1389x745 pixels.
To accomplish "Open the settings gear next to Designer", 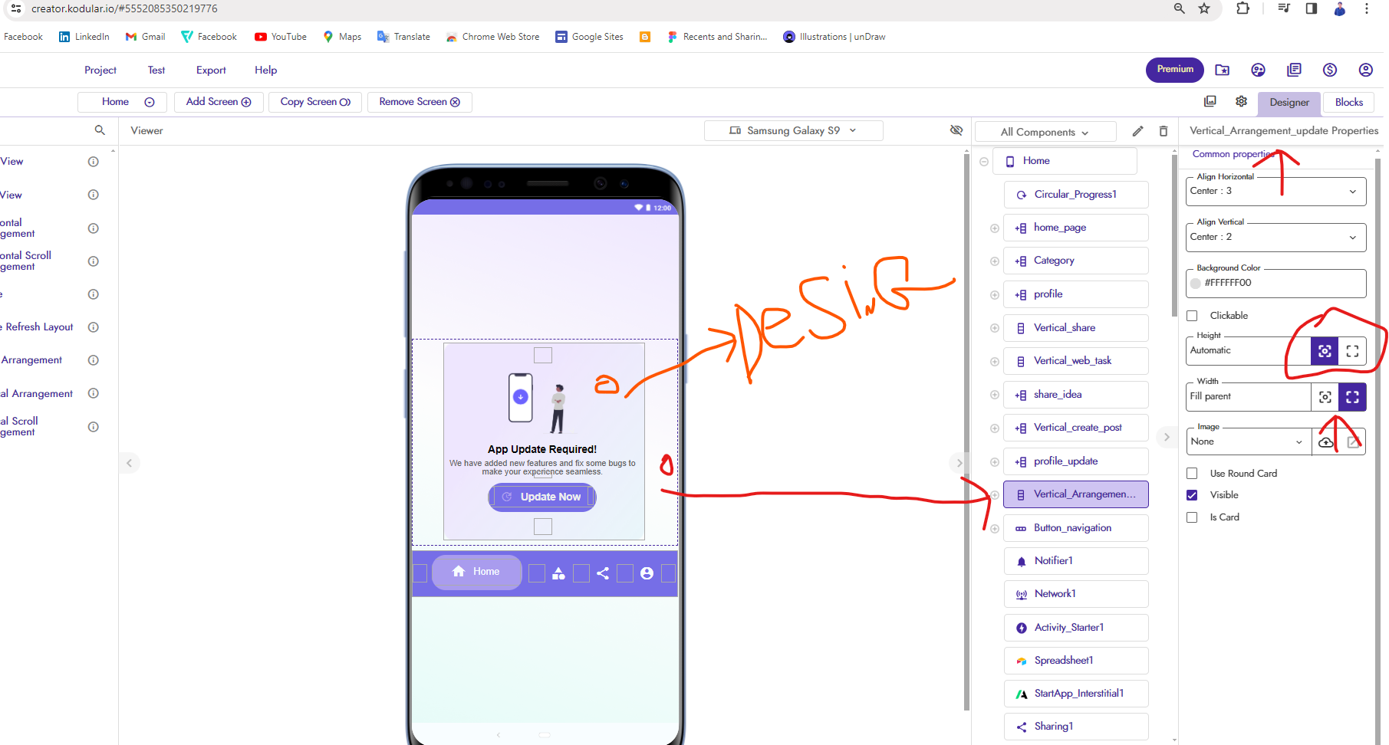I will (x=1241, y=101).
